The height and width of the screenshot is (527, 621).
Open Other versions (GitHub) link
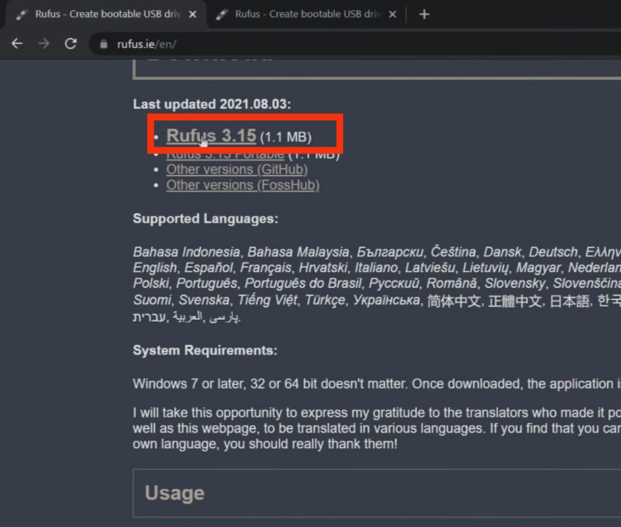click(237, 169)
